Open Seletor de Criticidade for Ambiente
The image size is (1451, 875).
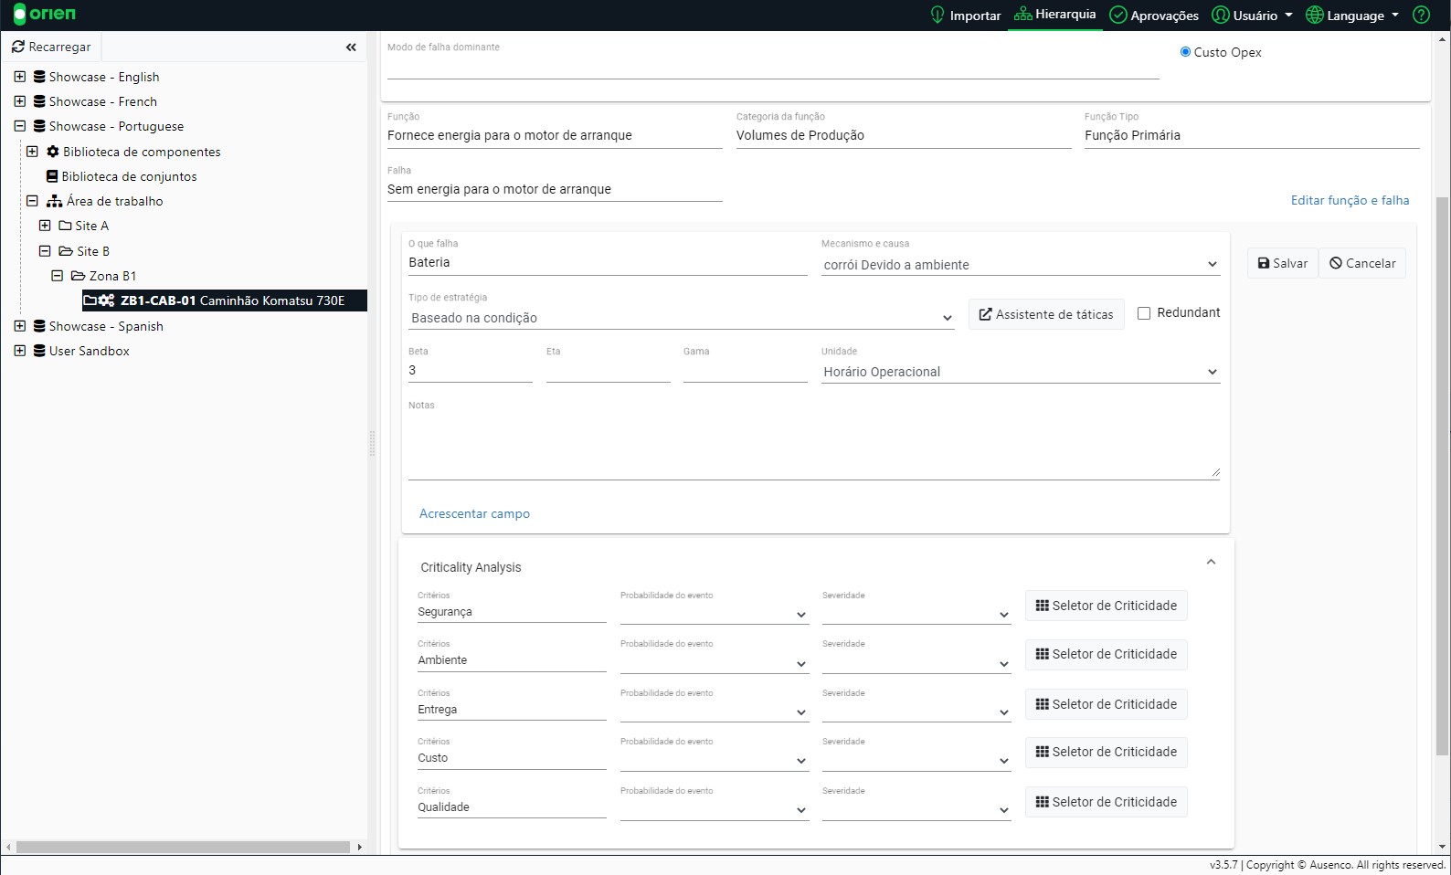point(1106,654)
